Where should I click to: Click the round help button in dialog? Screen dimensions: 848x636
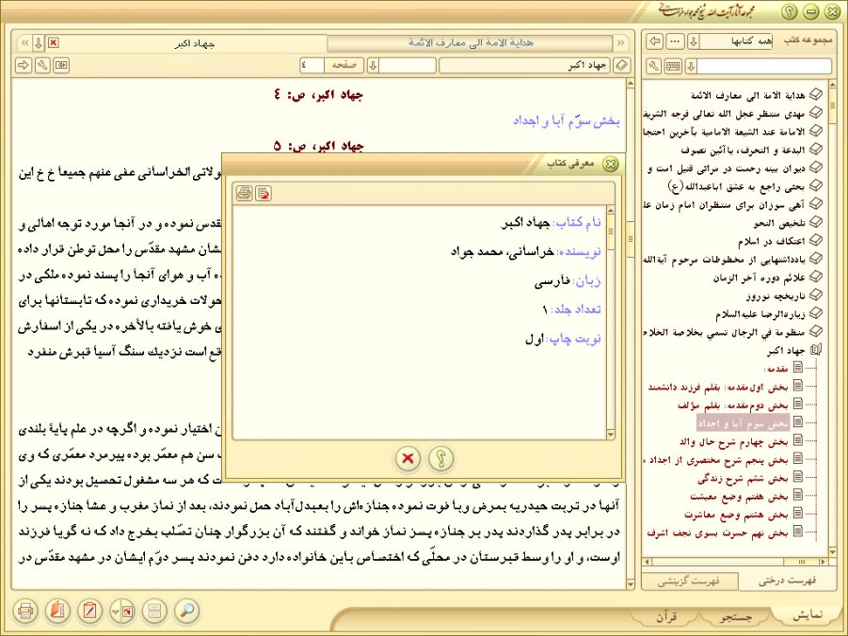[440, 458]
